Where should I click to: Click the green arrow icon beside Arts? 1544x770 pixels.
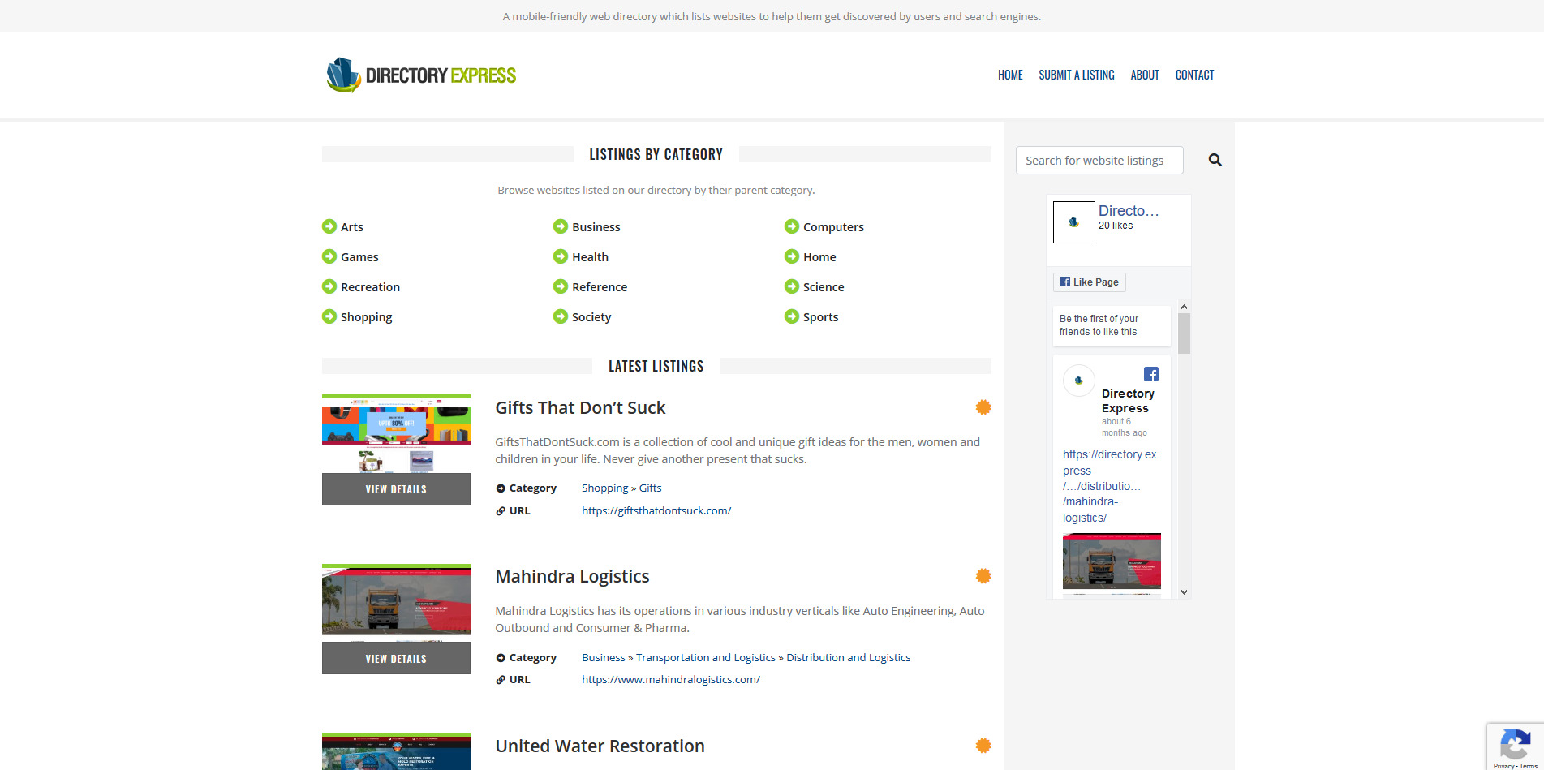pyautogui.click(x=329, y=226)
